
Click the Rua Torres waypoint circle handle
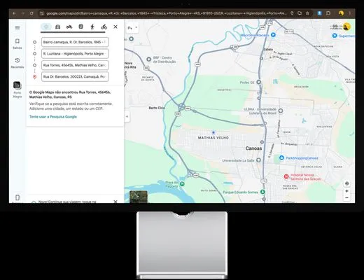pos(34,65)
